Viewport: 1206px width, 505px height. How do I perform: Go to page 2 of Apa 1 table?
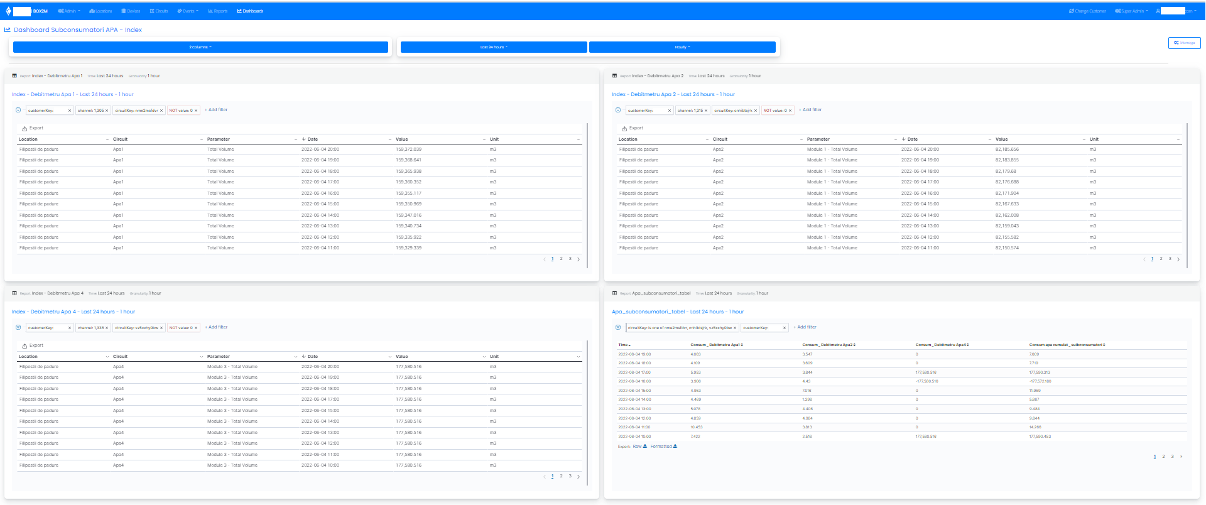point(562,259)
